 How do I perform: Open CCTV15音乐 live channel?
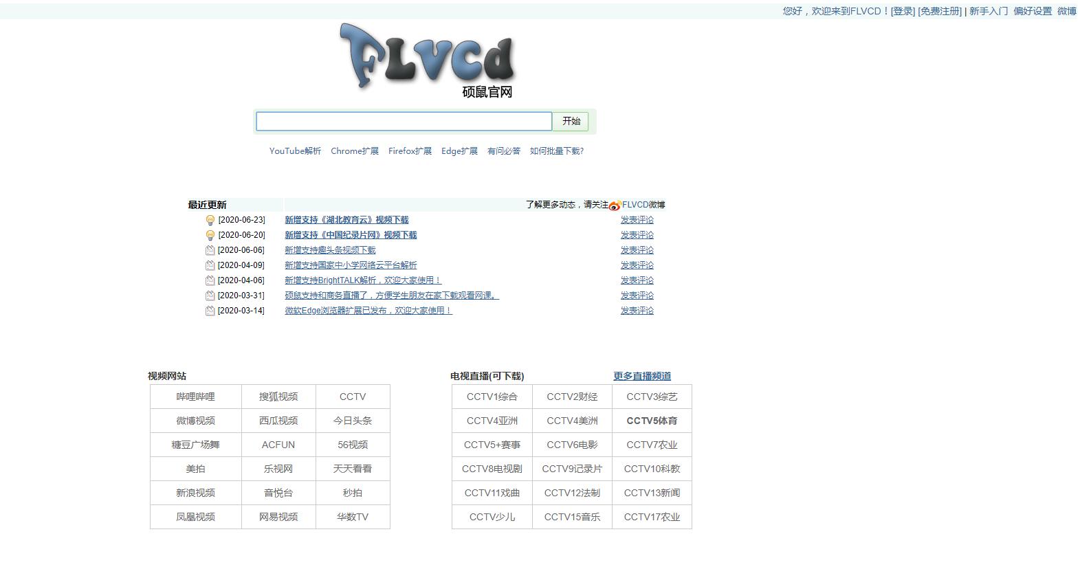click(572, 517)
